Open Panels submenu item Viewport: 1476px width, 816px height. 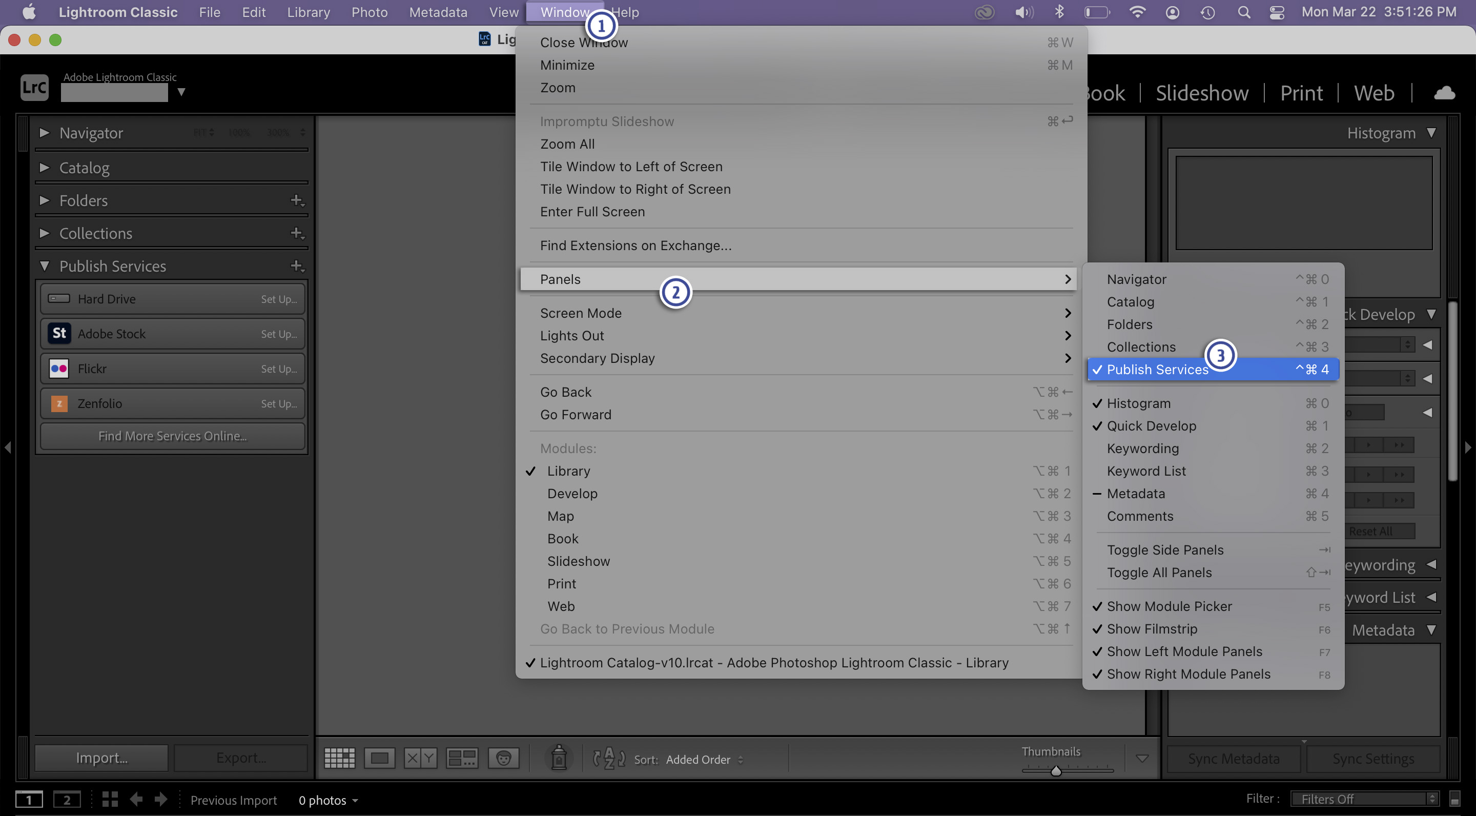[x=799, y=279]
